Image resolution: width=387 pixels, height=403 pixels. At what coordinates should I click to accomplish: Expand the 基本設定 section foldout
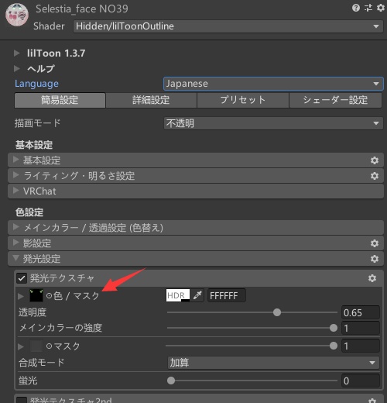tap(16, 160)
